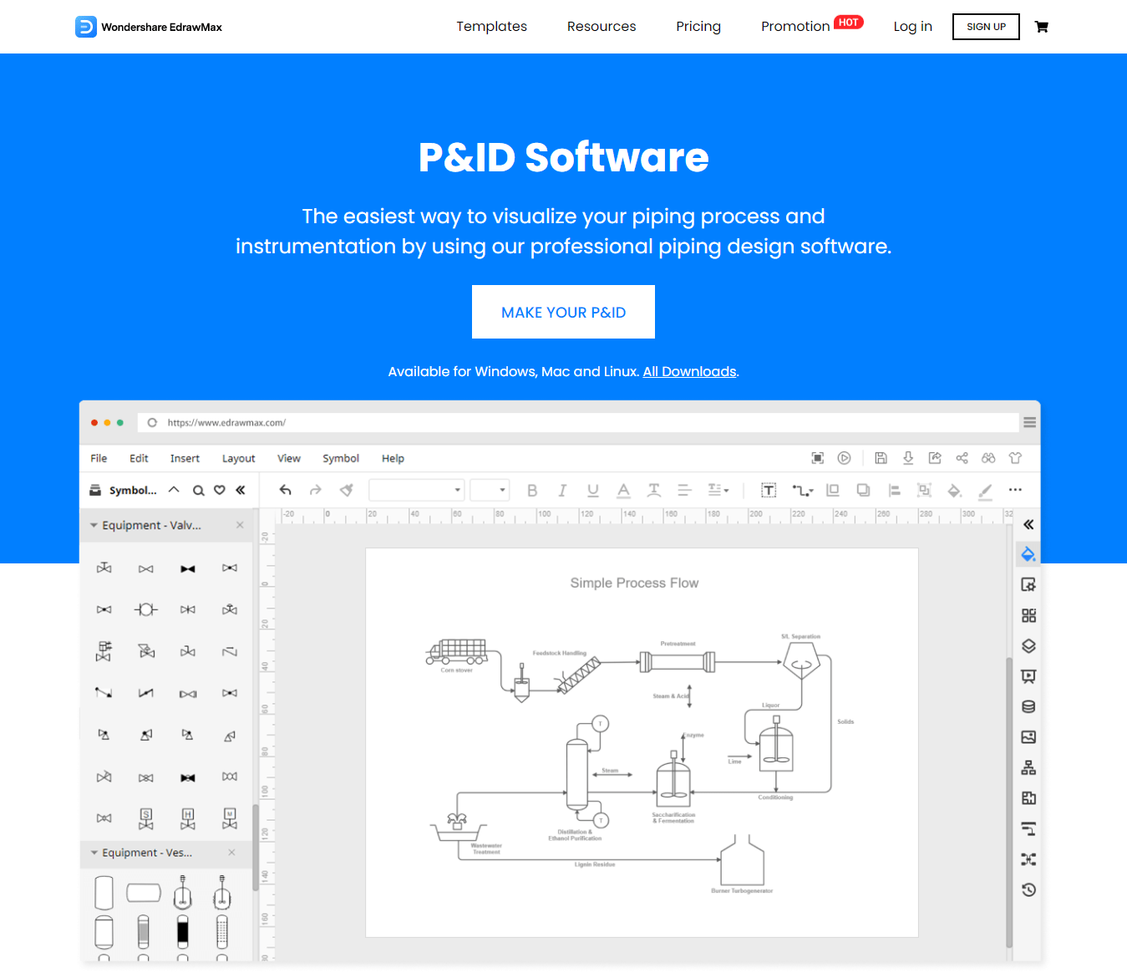Open the font family dropdown
This screenshot has height=973, width=1127.
(417, 490)
